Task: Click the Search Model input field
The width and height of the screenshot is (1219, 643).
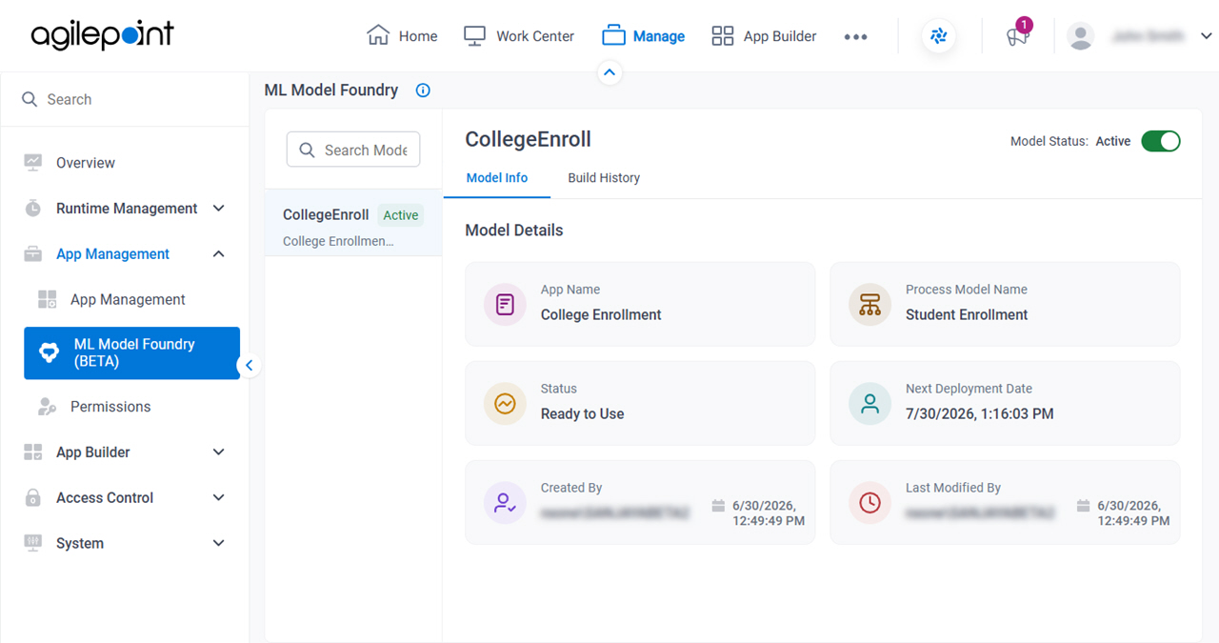Action: [353, 150]
